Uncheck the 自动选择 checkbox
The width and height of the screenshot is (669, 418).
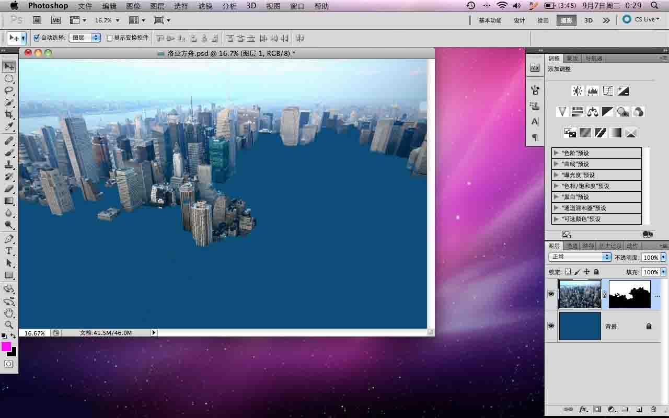coord(37,38)
